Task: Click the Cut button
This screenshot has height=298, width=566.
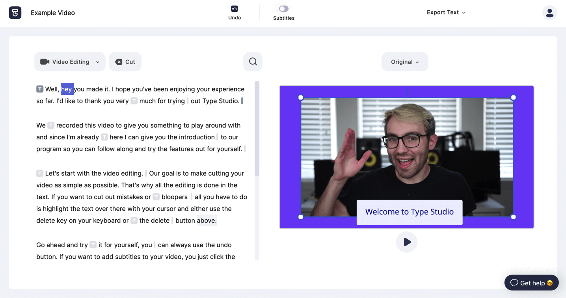Action: pos(125,62)
